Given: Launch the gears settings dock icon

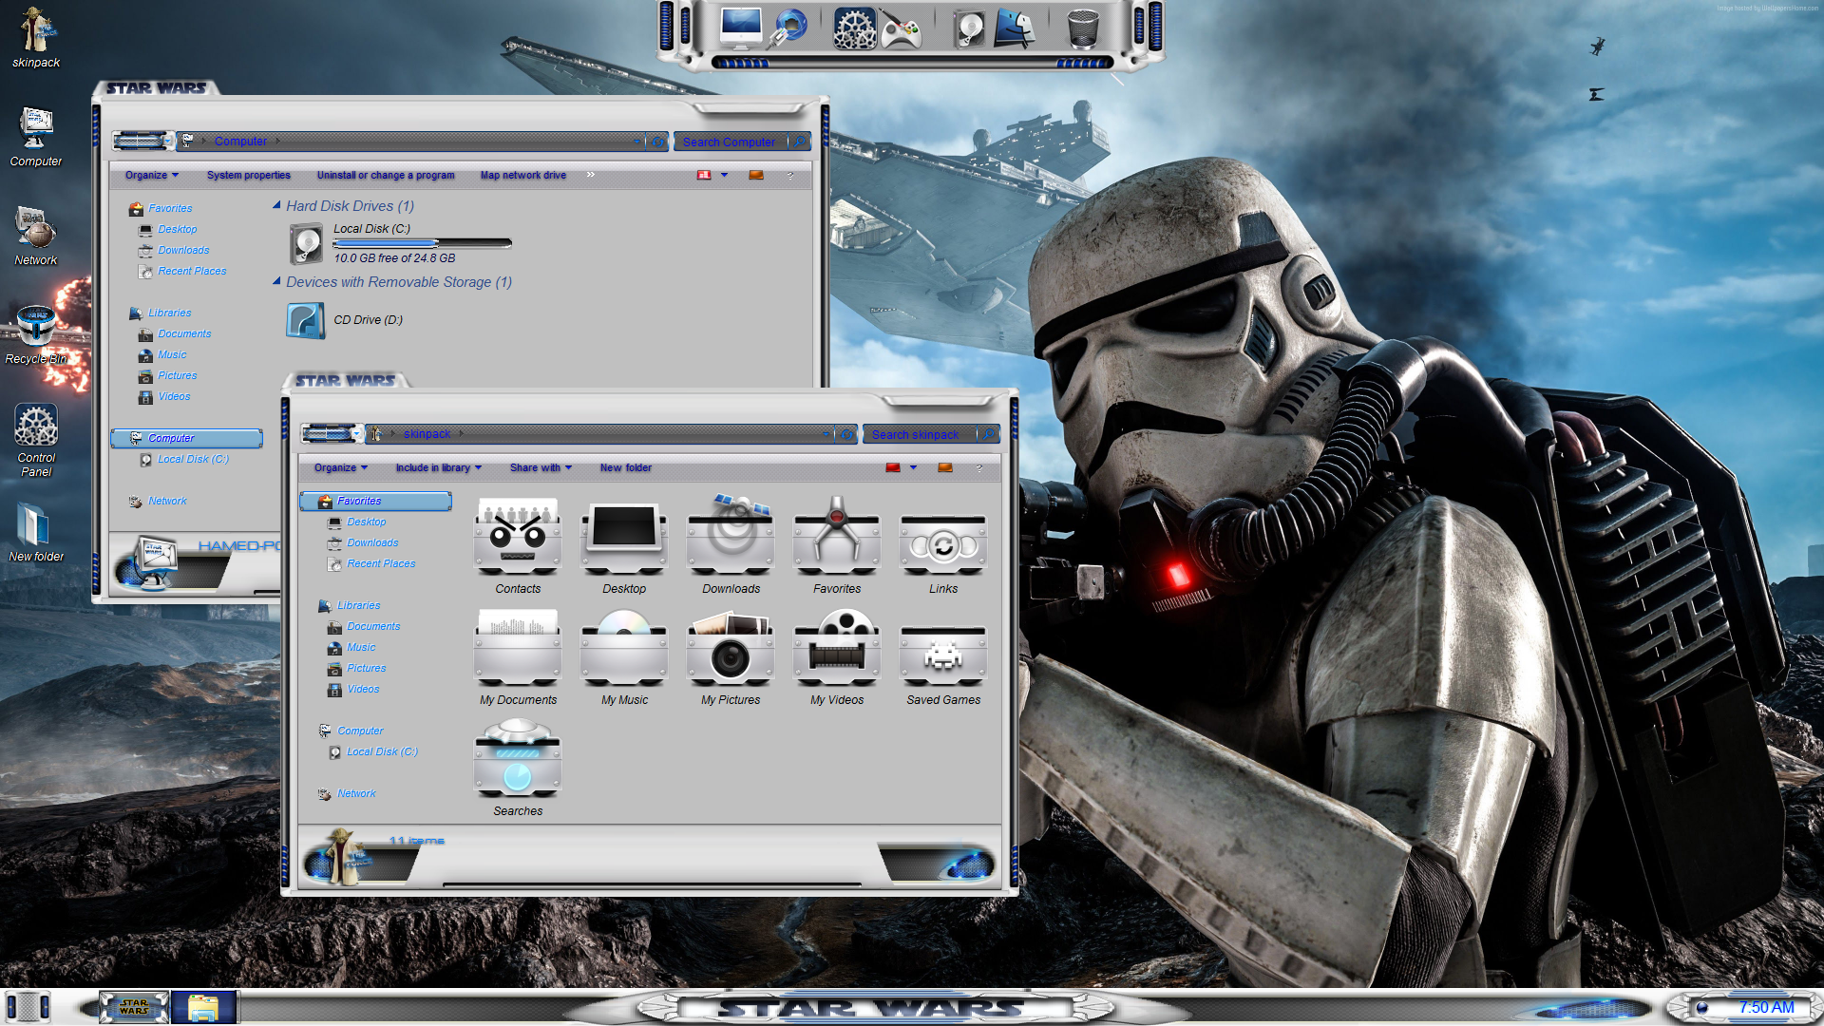Looking at the screenshot, I should (x=853, y=28).
